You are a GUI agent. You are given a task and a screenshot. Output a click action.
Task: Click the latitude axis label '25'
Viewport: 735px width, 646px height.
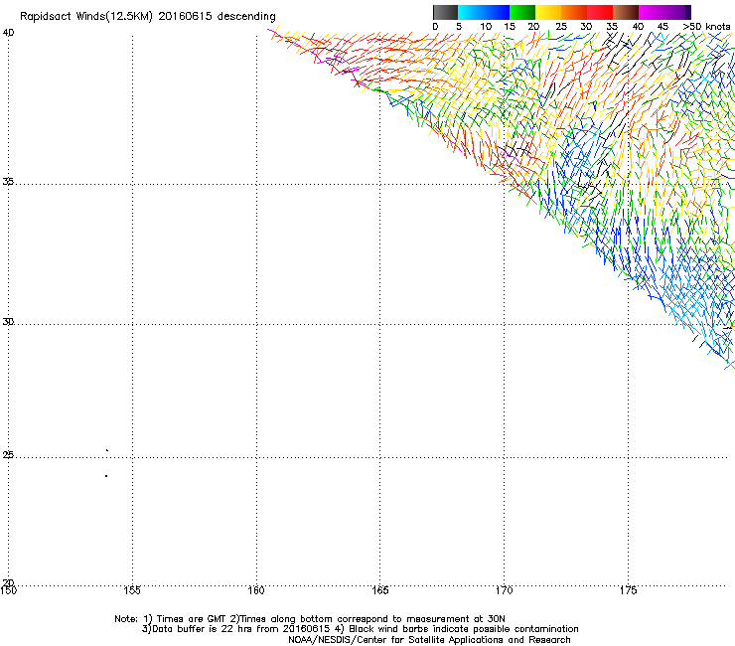8,455
